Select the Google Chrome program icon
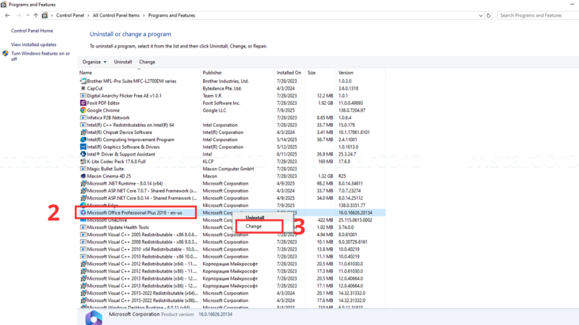 point(83,111)
